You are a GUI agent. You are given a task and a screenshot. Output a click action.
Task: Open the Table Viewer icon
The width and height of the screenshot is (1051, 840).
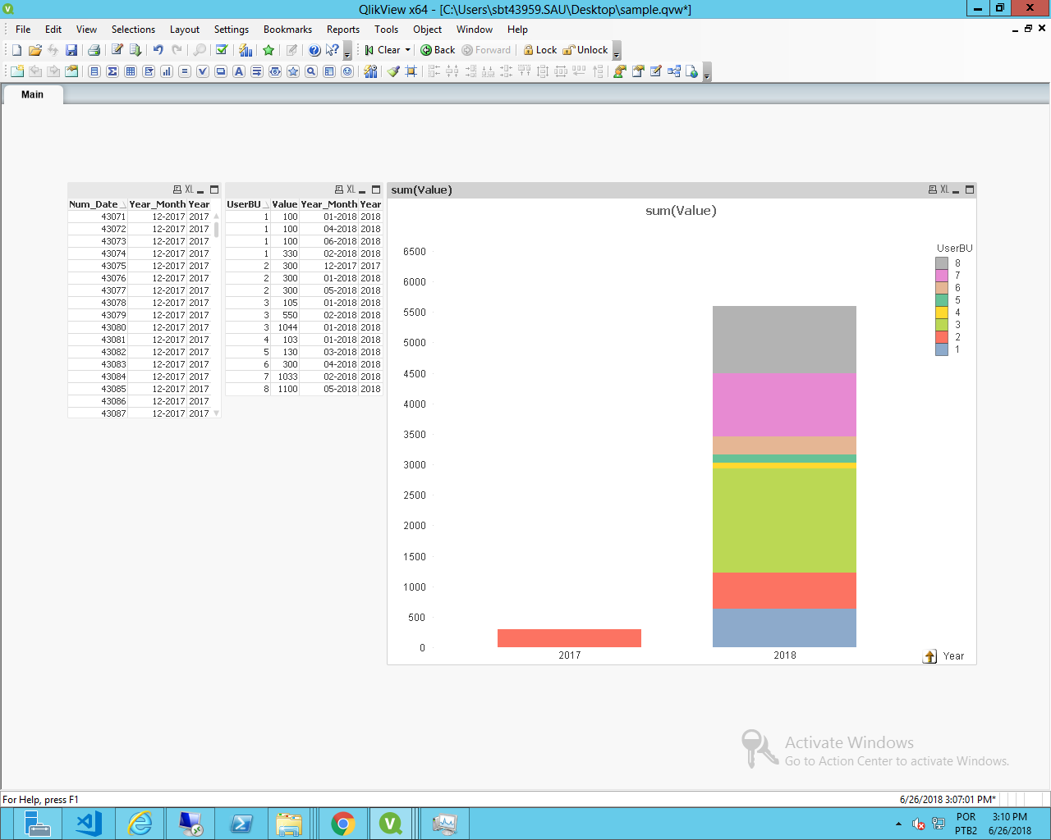[674, 71]
